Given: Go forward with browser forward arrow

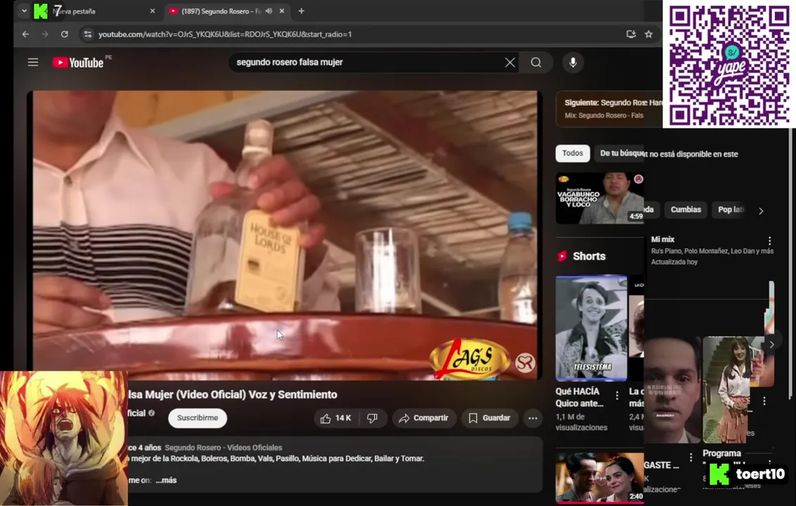Looking at the screenshot, I should point(45,34).
